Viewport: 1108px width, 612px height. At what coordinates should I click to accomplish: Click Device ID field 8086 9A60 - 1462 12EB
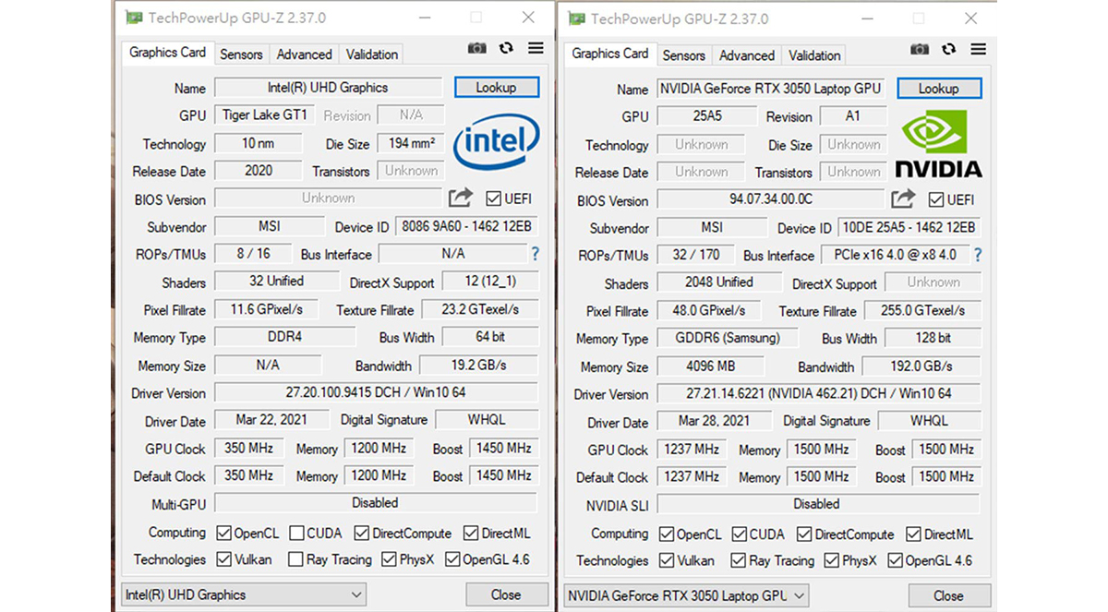tap(467, 226)
